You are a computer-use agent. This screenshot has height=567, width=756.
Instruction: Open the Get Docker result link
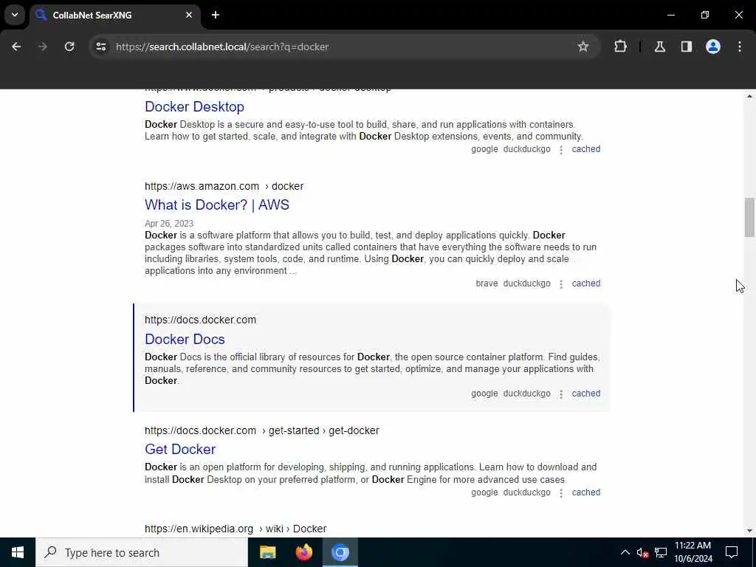180,449
